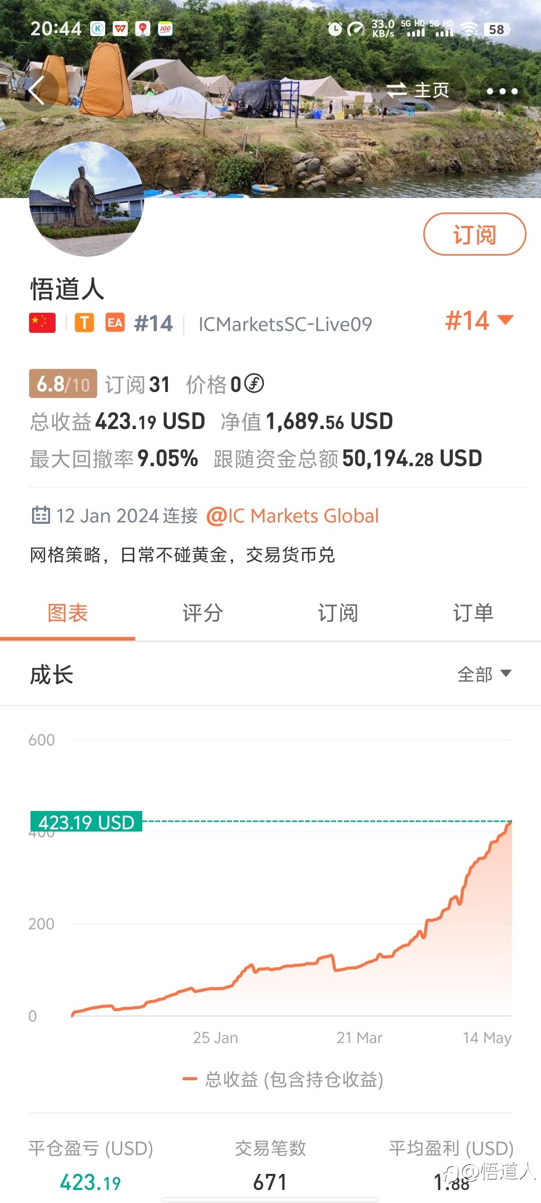Image resolution: width=541 pixels, height=1203 pixels.
Task: Switch to the 评分 tab
Action: point(203,613)
